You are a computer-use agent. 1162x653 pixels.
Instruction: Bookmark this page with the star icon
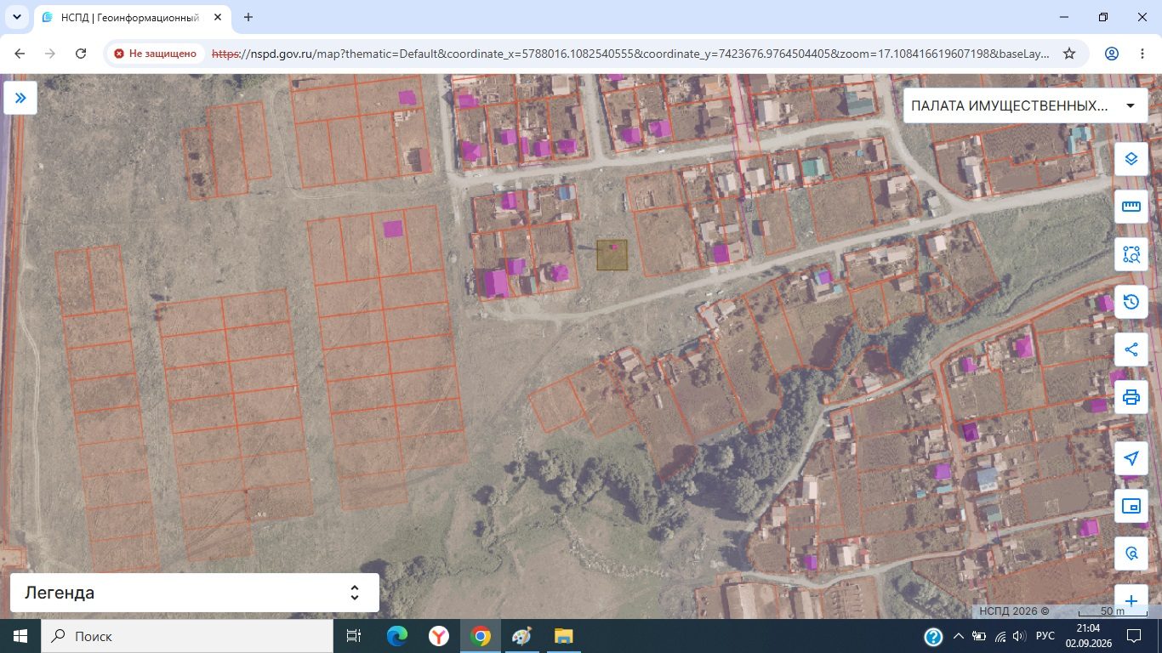point(1069,54)
